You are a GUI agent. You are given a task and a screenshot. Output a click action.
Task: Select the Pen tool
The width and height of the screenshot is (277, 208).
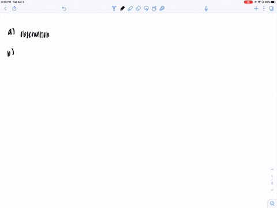[x=122, y=9]
